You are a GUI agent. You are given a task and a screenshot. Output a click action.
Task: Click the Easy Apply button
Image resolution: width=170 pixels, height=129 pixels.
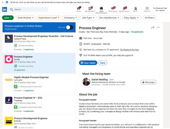pos(88,63)
